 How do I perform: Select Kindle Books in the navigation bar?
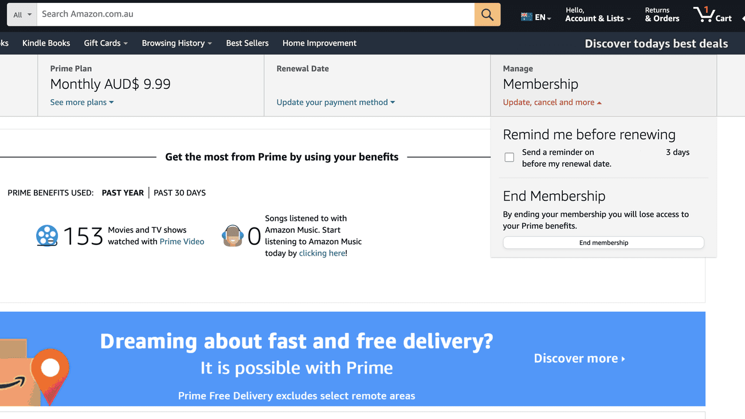point(46,42)
